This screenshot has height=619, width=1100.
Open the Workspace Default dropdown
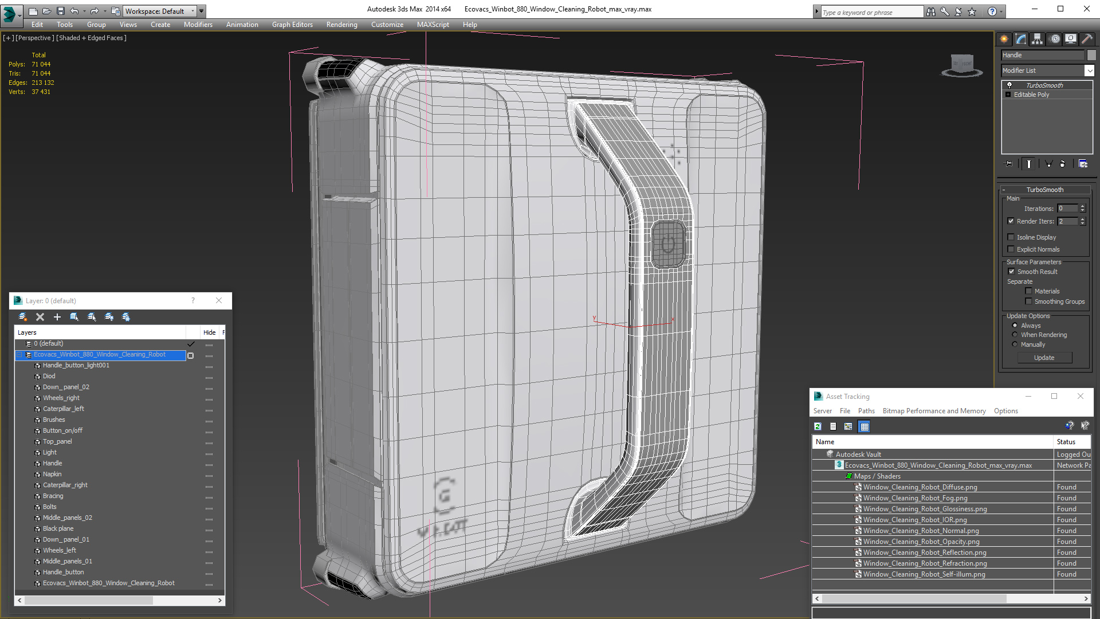coord(160,11)
